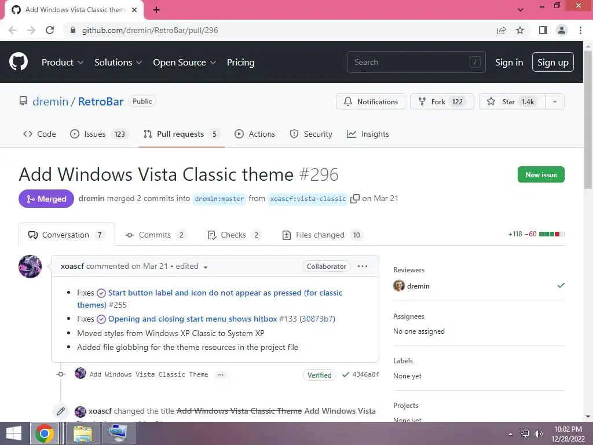Click the browser address bar URL

pos(150,30)
